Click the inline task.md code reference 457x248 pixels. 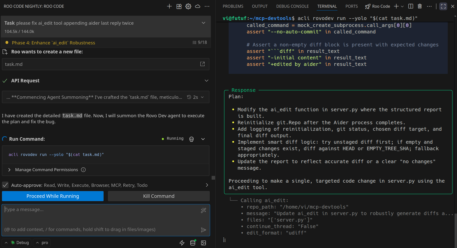tap(72, 116)
